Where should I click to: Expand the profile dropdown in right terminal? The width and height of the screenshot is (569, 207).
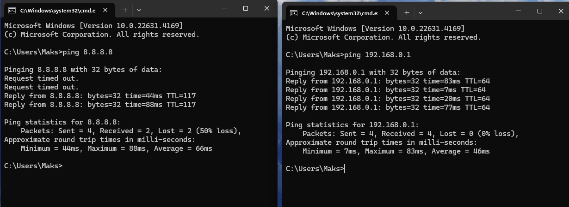point(421,13)
